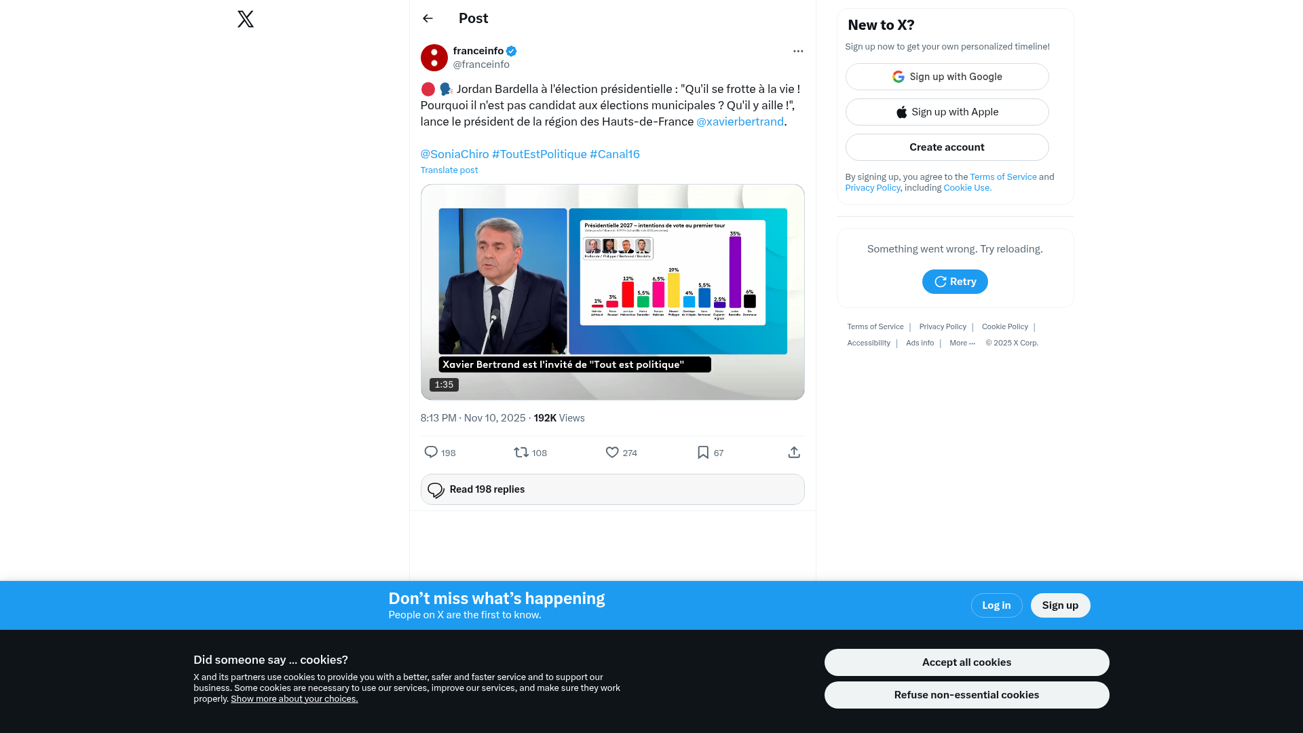
Task: Read 198 replies button
Action: 612,489
